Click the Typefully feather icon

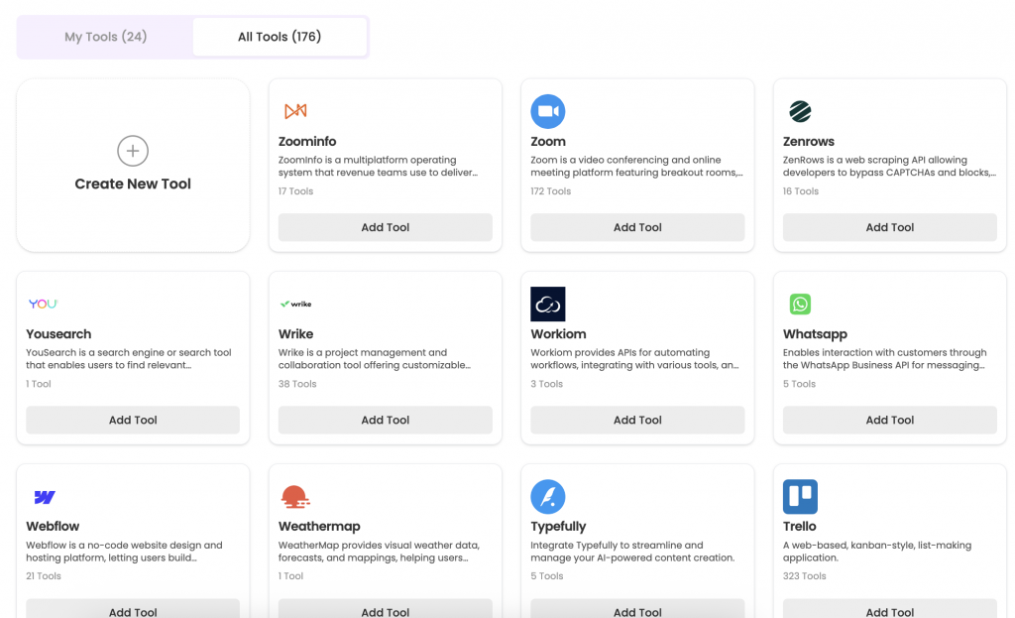[547, 497]
